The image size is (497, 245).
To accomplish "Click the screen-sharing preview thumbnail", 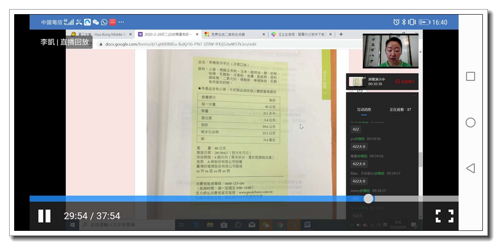I will 357,82.
